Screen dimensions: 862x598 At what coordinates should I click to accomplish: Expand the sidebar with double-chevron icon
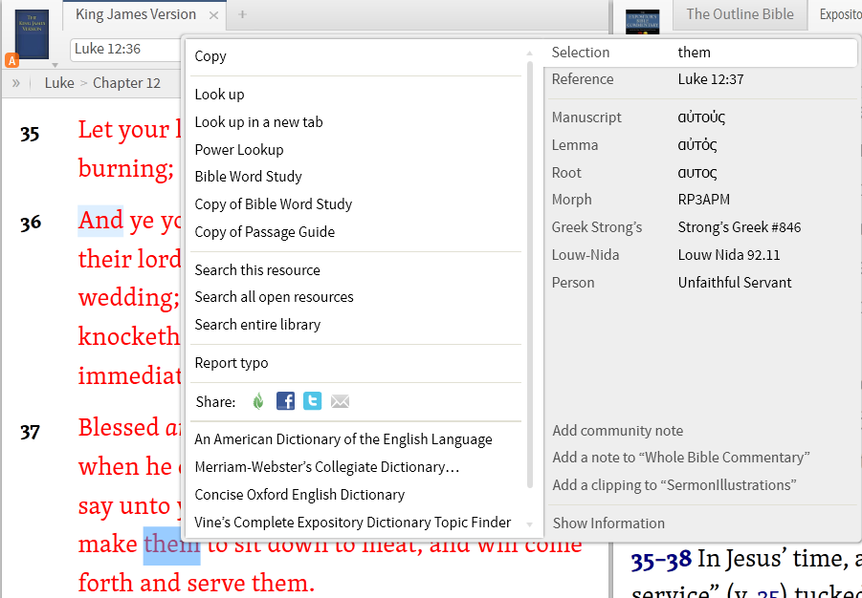(16, 83)
